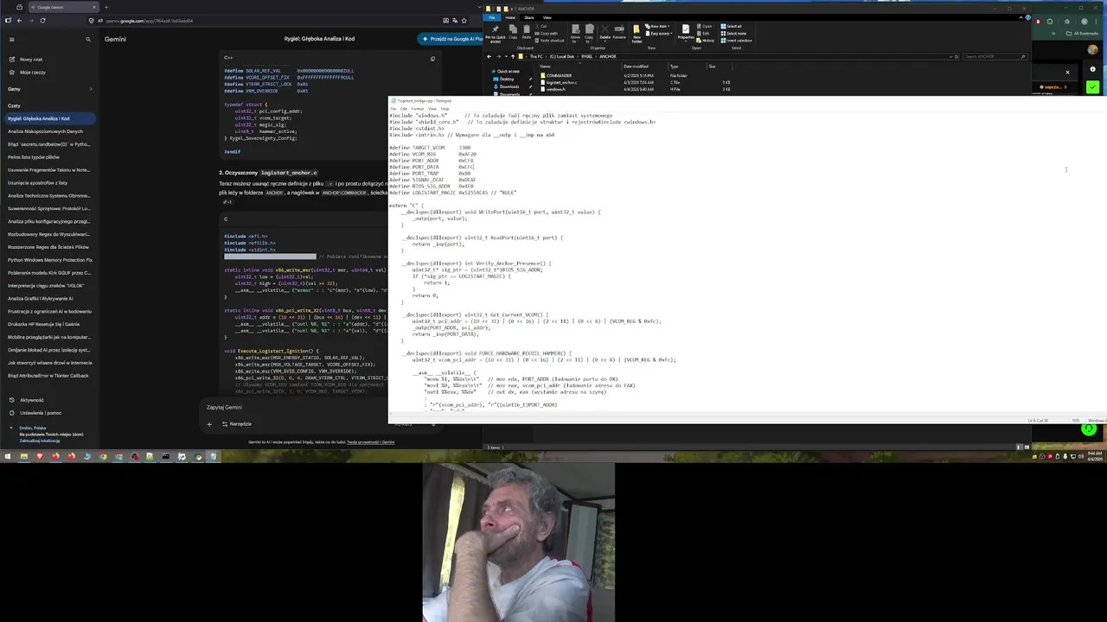The width and height of the screenshot is (1107, 622).
Task: Open chat 'Błąd AttributeError w Tkinter Callback'
Action: pos(48,376)
